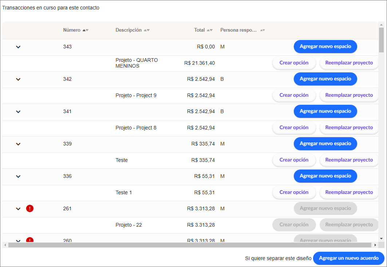Click Agregar nuevo espacio for transaction 336
Image resolution: width=387 pixels, height=267 pixels.
click(x=325, y=176)
